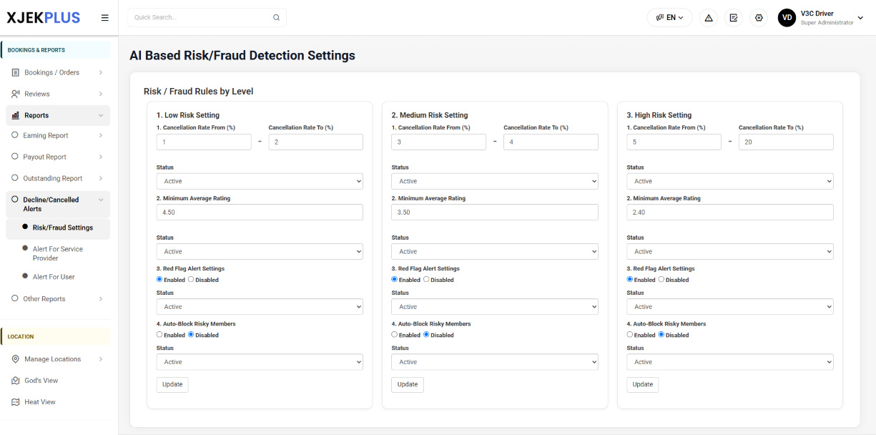Viewport: 876px width, 435px height.
Task: Open the settings gear icon in header
Action: point(759,18)
